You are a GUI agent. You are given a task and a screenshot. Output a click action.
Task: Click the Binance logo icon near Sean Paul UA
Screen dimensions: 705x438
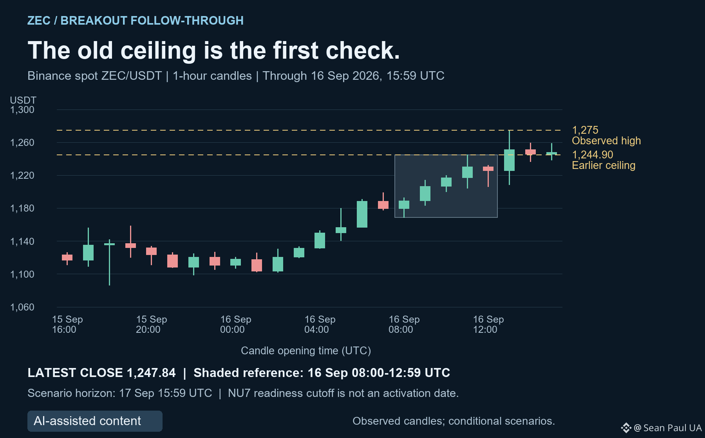626,428
